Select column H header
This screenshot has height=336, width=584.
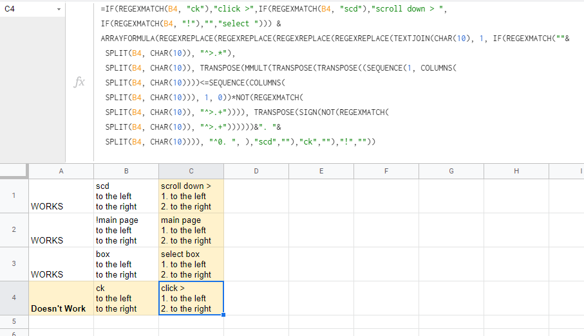[x=516, y=171]
